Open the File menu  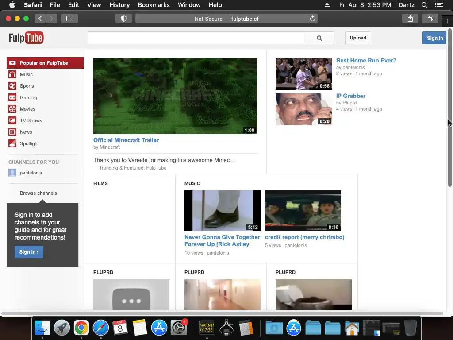[x=54, y=5]
